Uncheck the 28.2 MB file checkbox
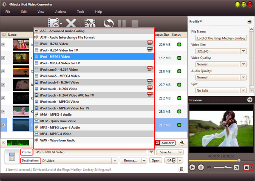The image size is (255, 181). click(x=3, y=98)
